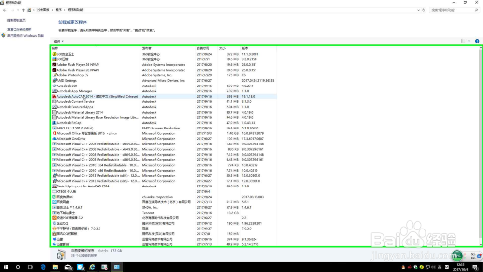Expand the address bar history dropdown
This screenshot has width=483, height=272.
click(418, 10)
